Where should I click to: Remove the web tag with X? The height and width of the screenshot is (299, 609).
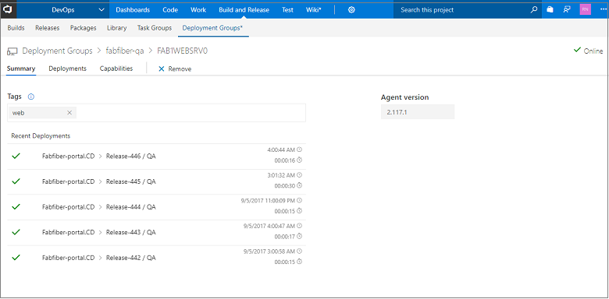click(x=69, y=113)
